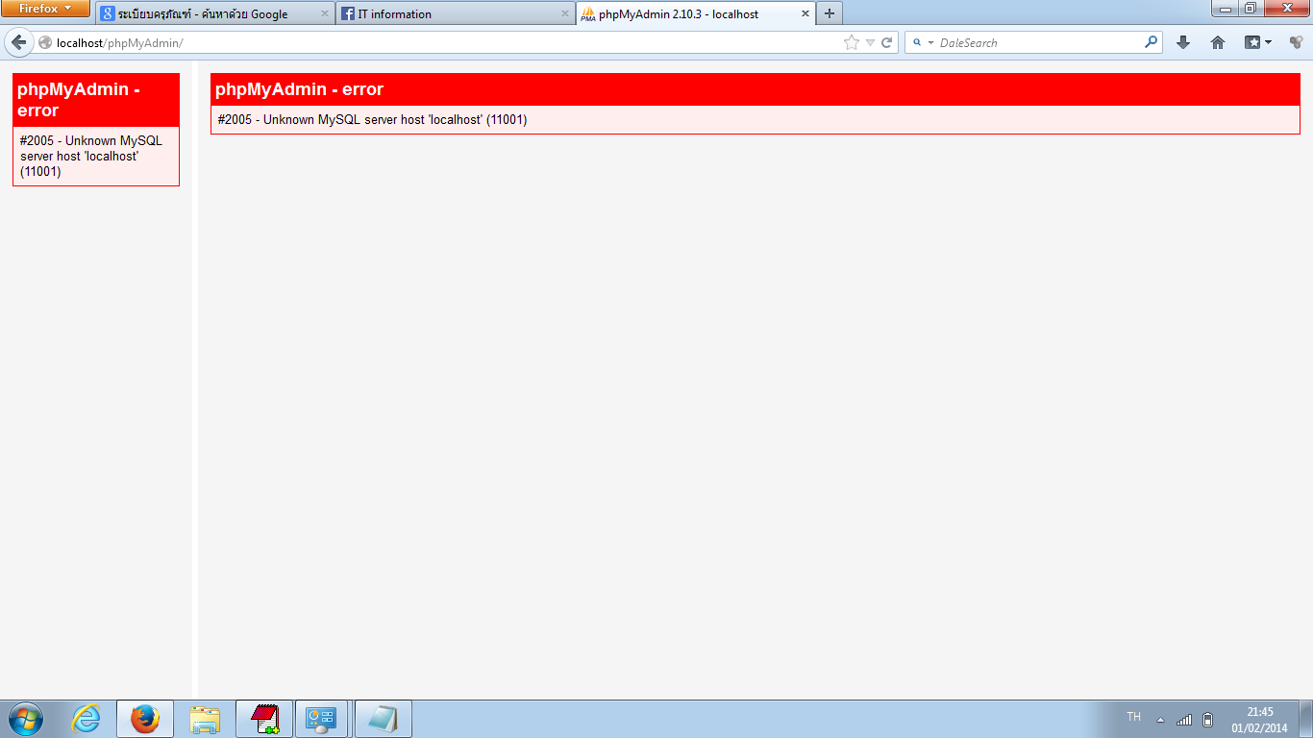Click the Google favicon on first tab
Image resolution: width=1313 pixels, height=738 pixels.
tap(108, 13)
